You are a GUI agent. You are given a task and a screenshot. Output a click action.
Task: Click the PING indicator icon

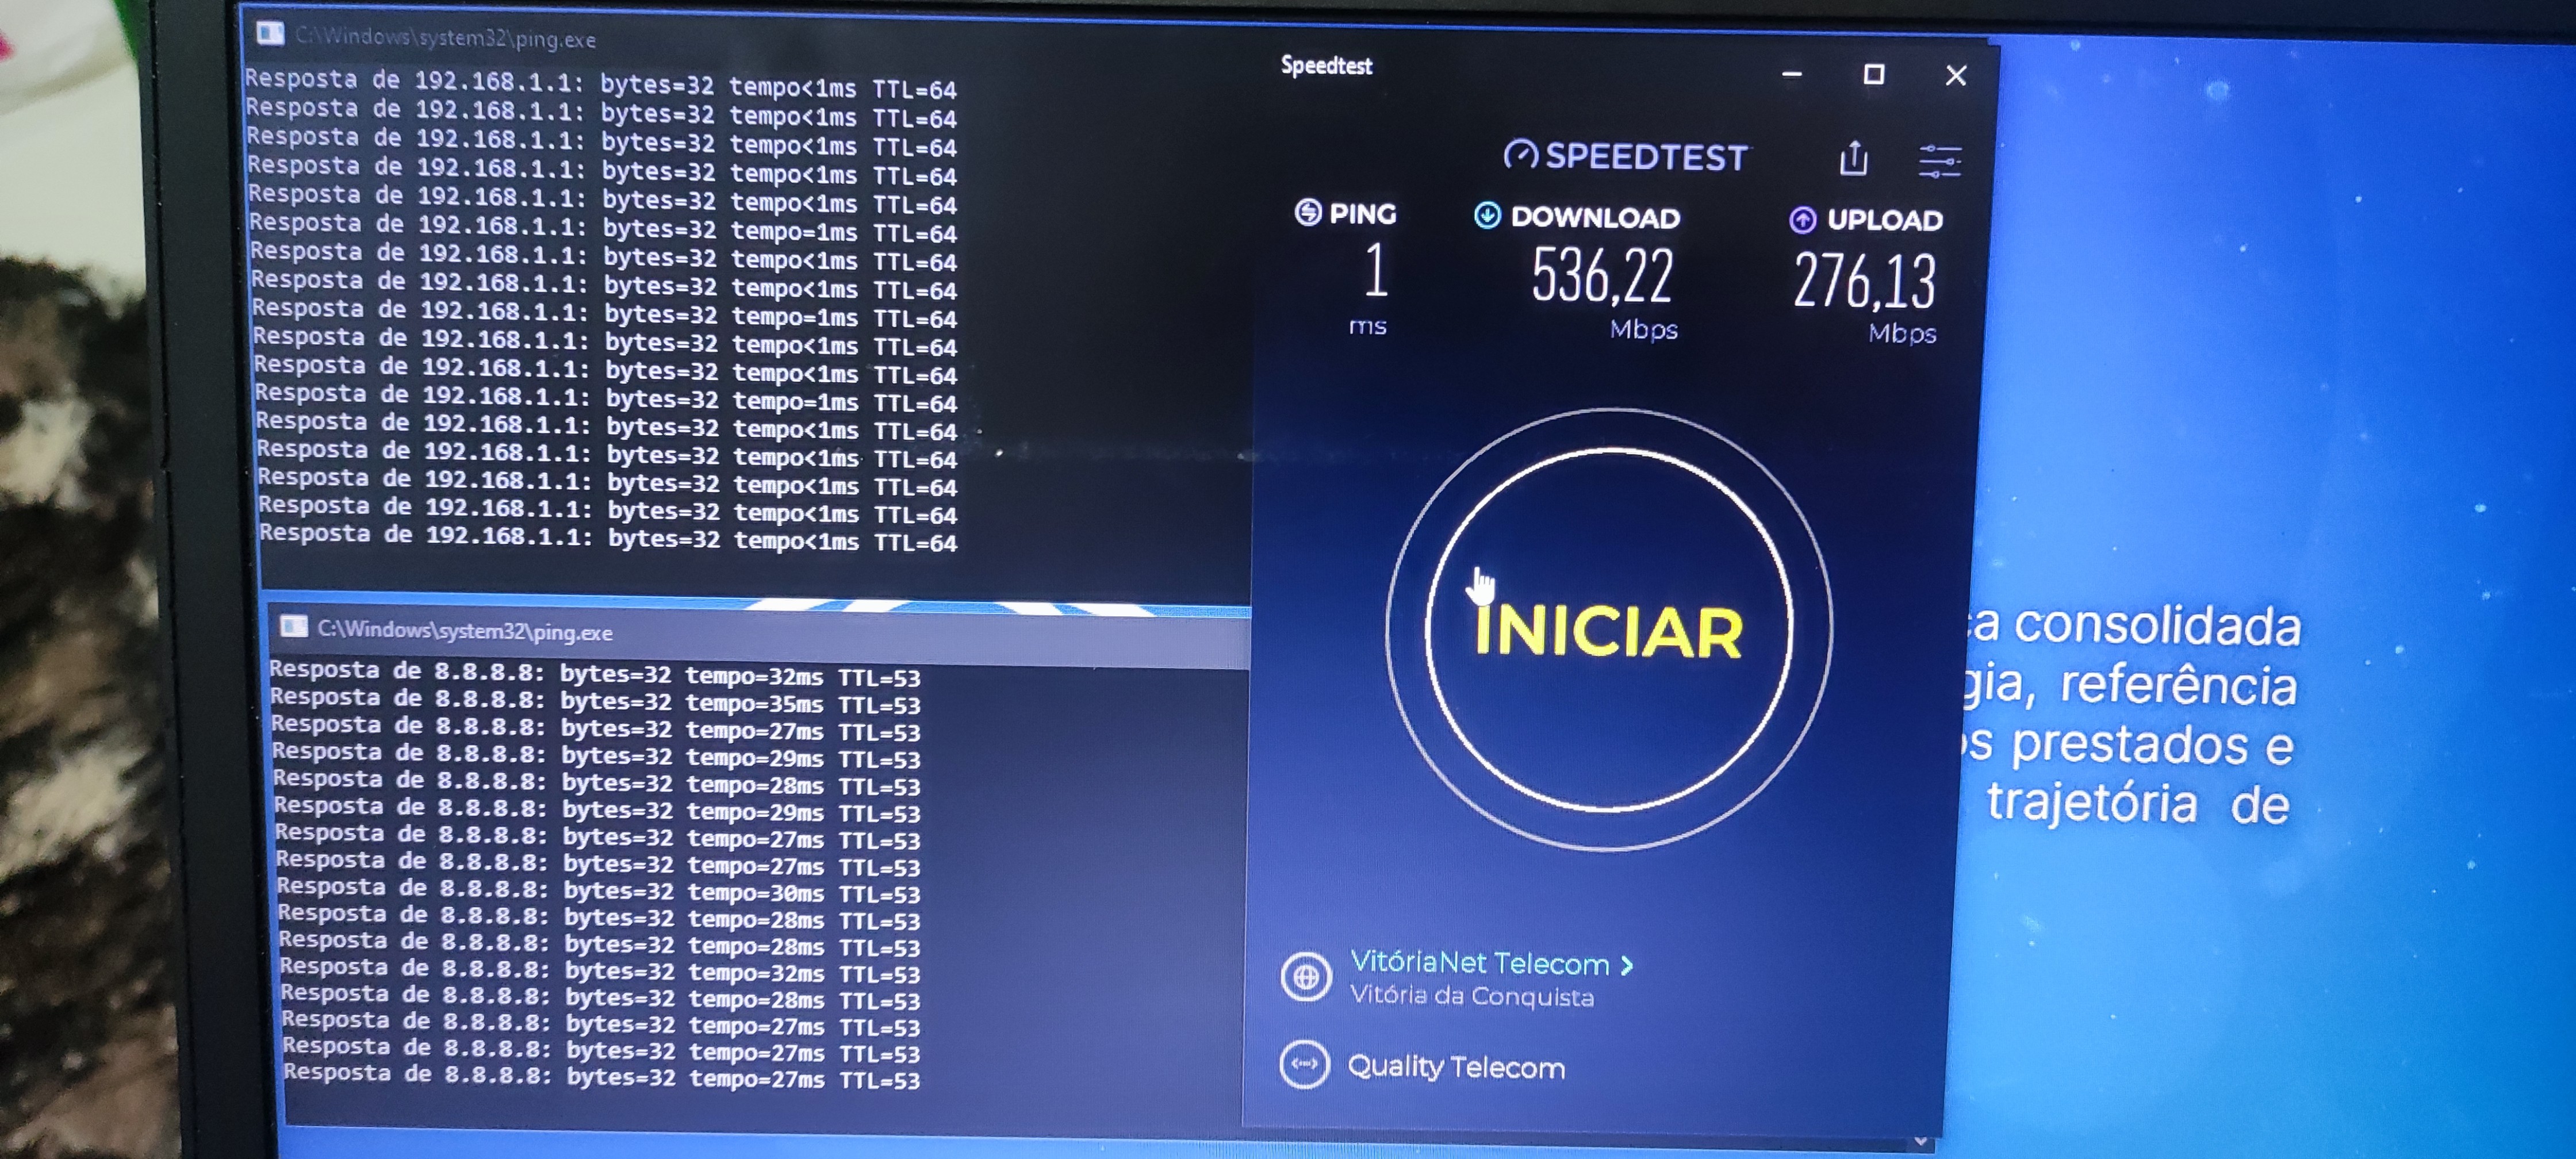1307,212
